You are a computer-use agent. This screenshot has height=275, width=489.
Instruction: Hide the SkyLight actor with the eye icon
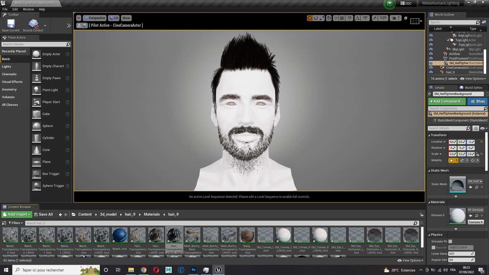click(431, 49)
